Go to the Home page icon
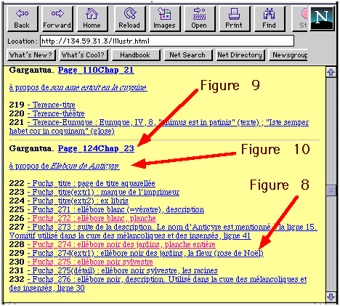340x306 pixels. point(92,19)
